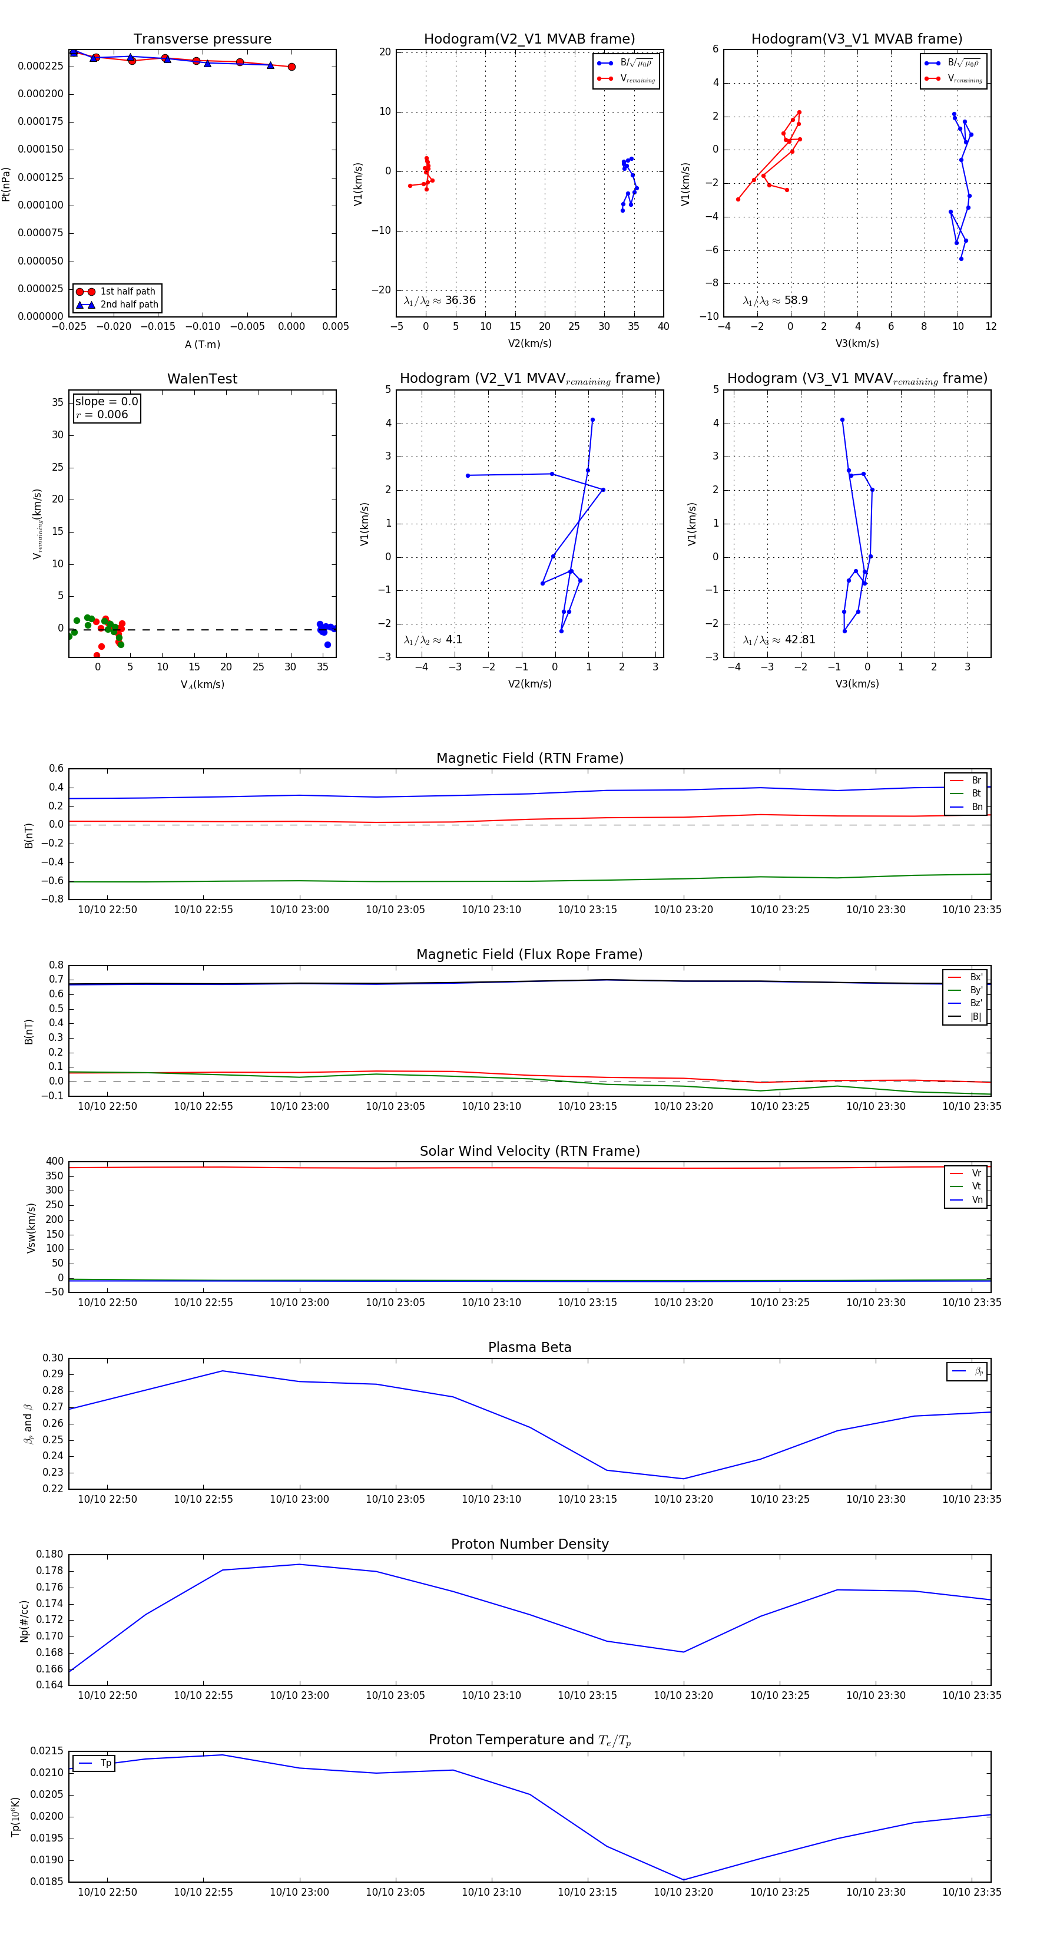Click the first red circle on transverse pressure curve
Image resolution: width=1060 pixels, height=1944 pixels.
(x=292, y=67)
